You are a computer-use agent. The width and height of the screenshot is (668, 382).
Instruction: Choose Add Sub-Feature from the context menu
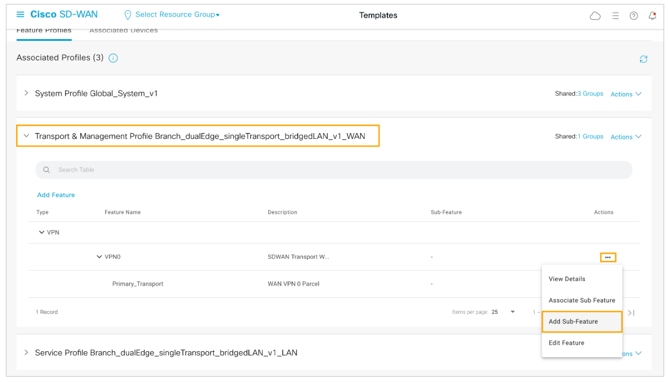(x=573, y=321)
